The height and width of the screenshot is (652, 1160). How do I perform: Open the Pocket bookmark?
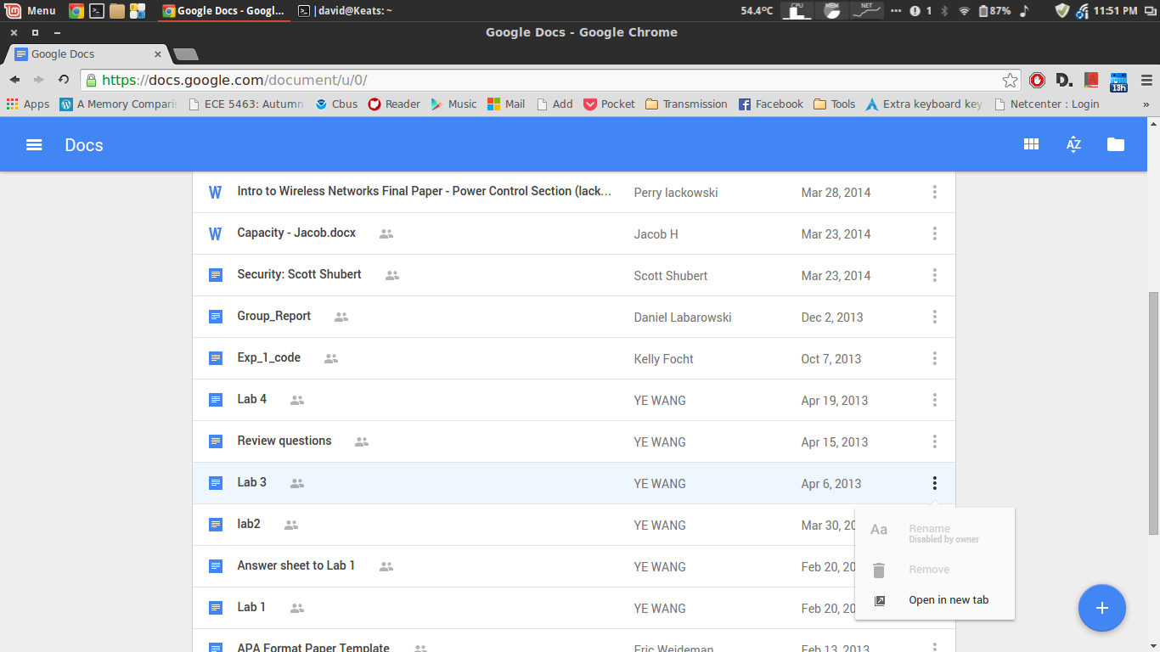[609, 104]
